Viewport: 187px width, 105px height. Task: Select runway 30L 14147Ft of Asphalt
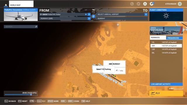(166, 53)
